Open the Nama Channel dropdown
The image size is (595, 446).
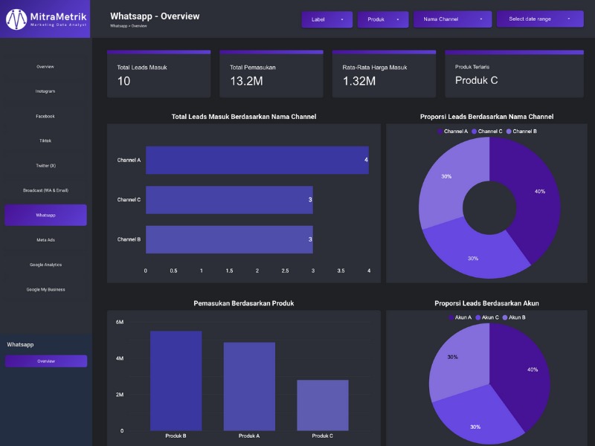[x=452, y=19]
